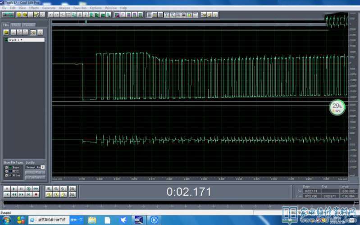Viewport: 360px width, 225px height.
Task: Click the level meter bar above the status bar
Action: click(x=178, y=203)
